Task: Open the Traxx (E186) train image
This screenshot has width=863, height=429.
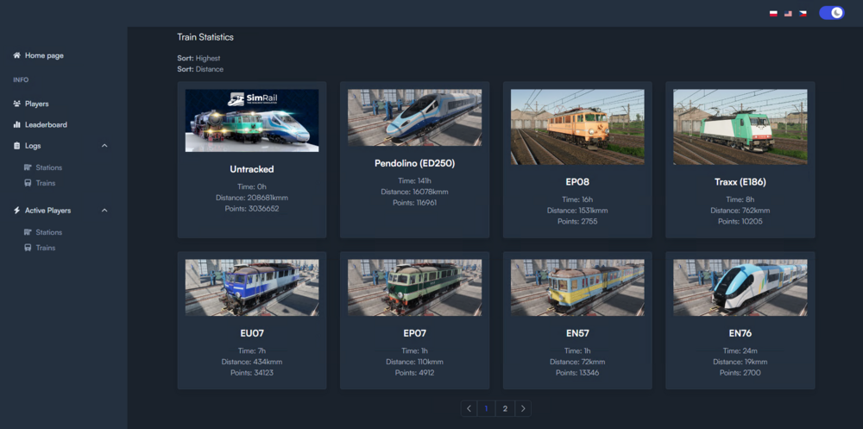Action: coord(740,127)
